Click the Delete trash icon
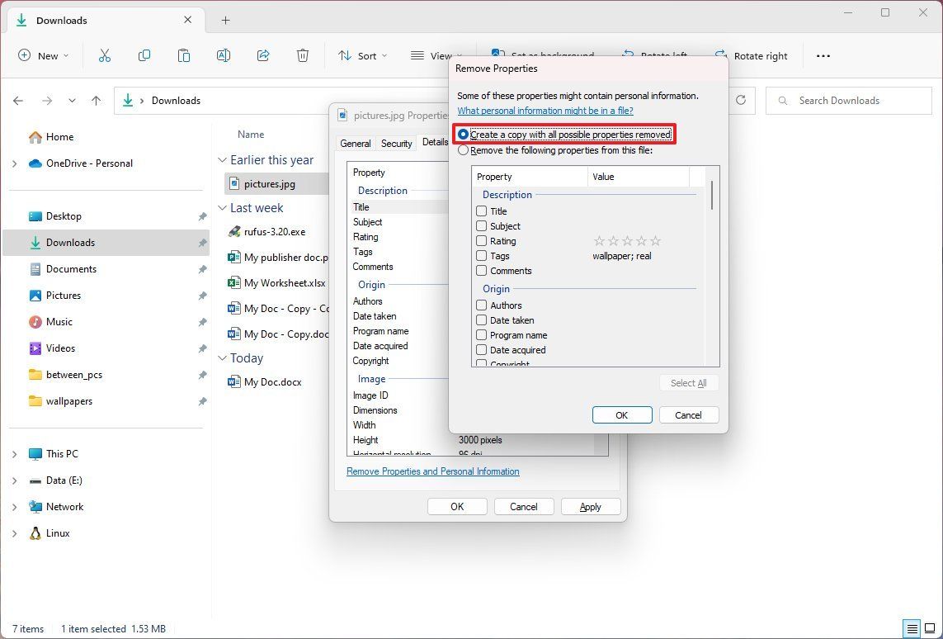This screenshot has height=639, width=943. click(302, 55)
